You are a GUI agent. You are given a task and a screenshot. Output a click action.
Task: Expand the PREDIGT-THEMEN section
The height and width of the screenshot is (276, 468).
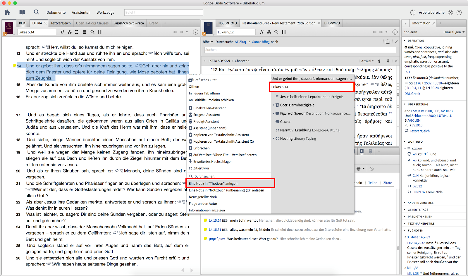point(405,217)
